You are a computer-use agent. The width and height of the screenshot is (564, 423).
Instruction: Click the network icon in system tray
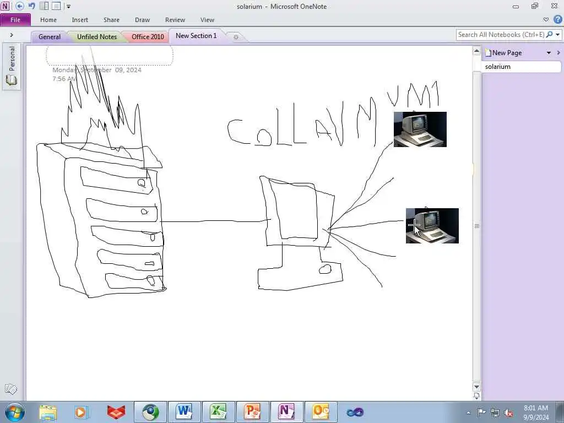(x=495, y=413)
